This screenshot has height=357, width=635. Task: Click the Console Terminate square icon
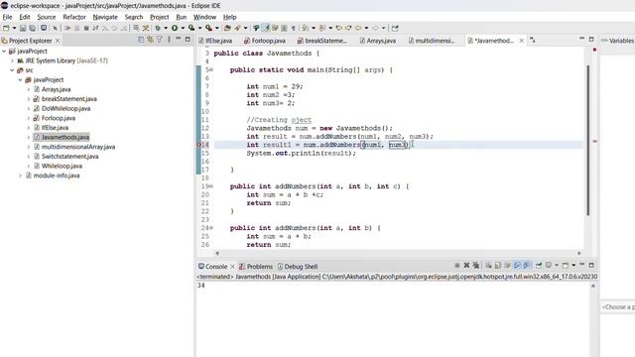pyautogui.click(x=457, y=266)
